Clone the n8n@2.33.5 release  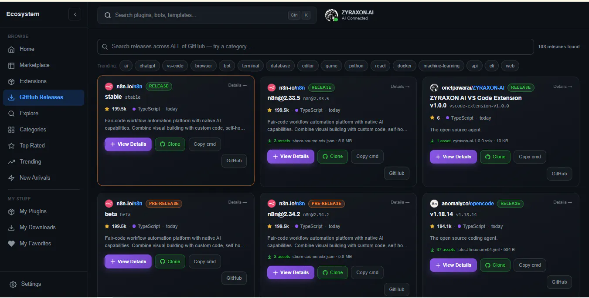pyautogui.click(x=333, y=157)
